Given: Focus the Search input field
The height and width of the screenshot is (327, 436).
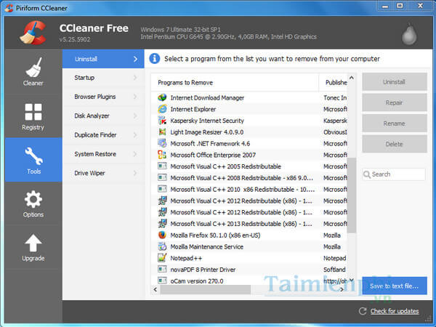Looking at the screenshot, I should 394,174.
